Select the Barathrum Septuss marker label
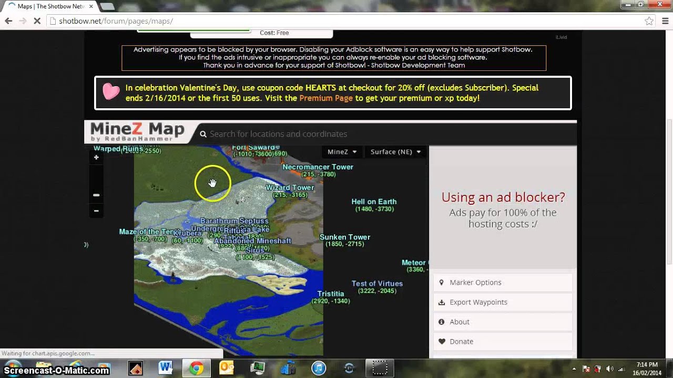 click(234, 221)
